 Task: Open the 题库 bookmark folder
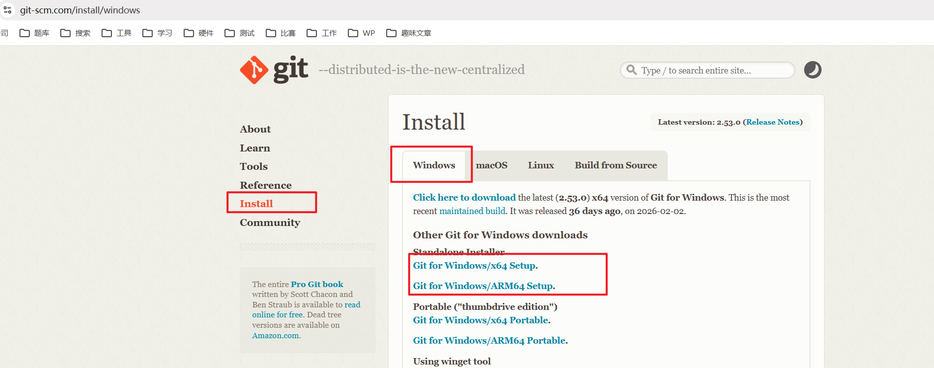coord(34,33)
